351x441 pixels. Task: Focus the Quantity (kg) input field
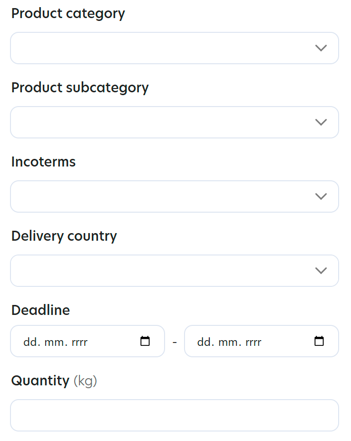(x=174, y=415)
